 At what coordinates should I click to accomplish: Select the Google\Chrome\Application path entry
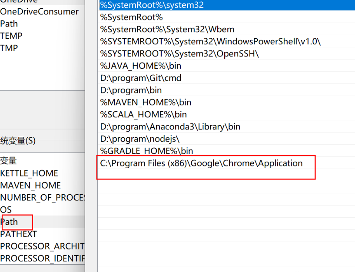[227, 163]
